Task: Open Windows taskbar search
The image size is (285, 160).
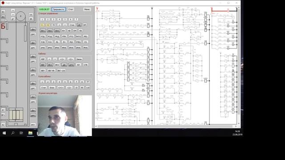Action: point(13,133)
